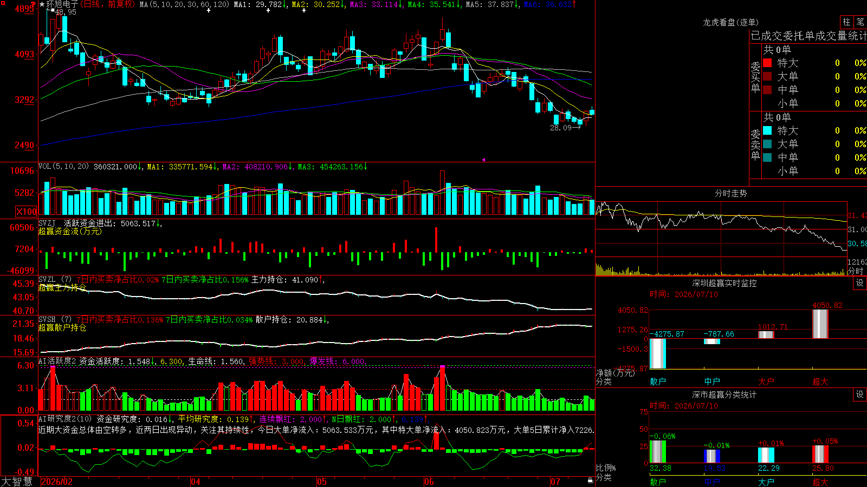Image resolution: width=867 pixels, height=487 pixels.
Task: Click red swatch for 委买单 特大
Action: point(767,63)
